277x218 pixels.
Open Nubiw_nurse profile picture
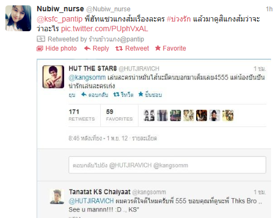[x=18, y=18]
